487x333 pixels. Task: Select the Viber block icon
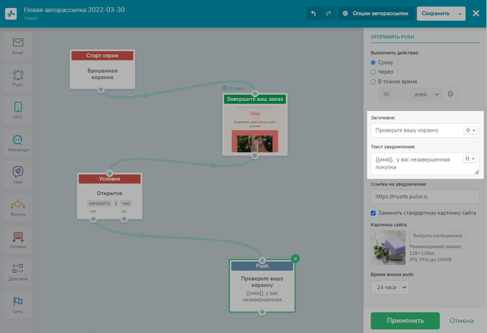(x=18, y=172)
